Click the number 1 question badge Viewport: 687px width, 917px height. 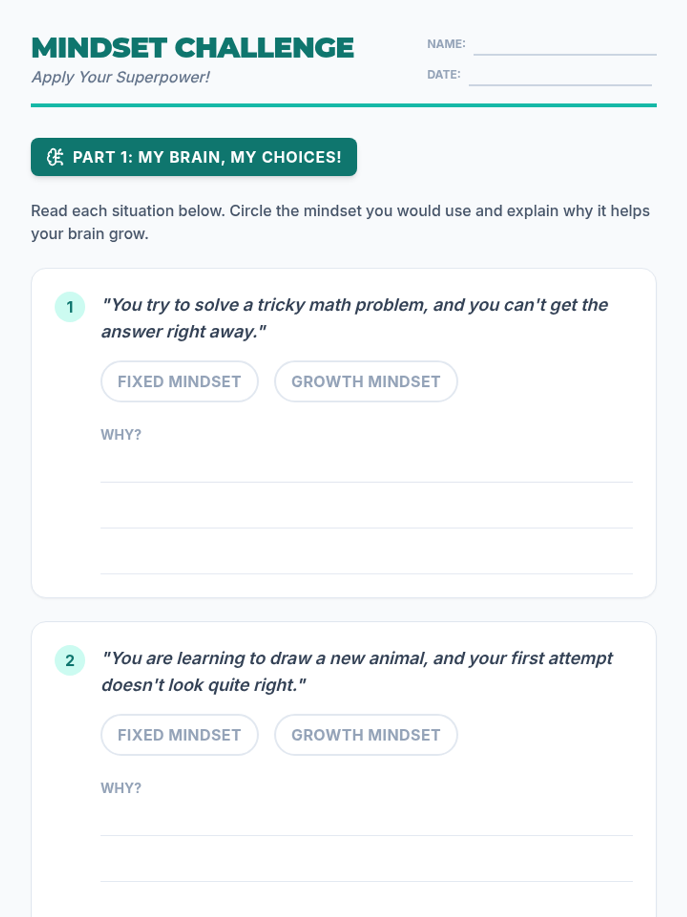70,307
